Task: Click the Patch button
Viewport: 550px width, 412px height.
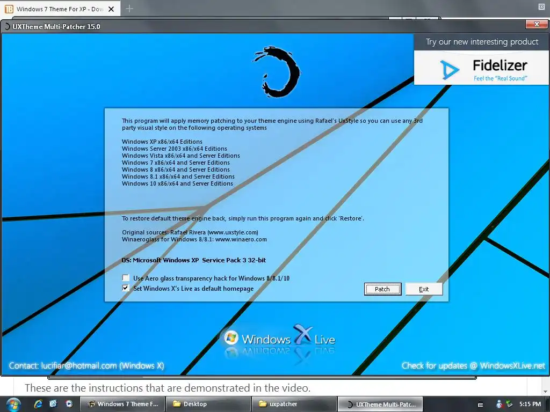Action: pyautogui.click(x=382, y=289)
